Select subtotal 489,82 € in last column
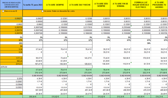168x98 pixels. [x=159, y=90]
